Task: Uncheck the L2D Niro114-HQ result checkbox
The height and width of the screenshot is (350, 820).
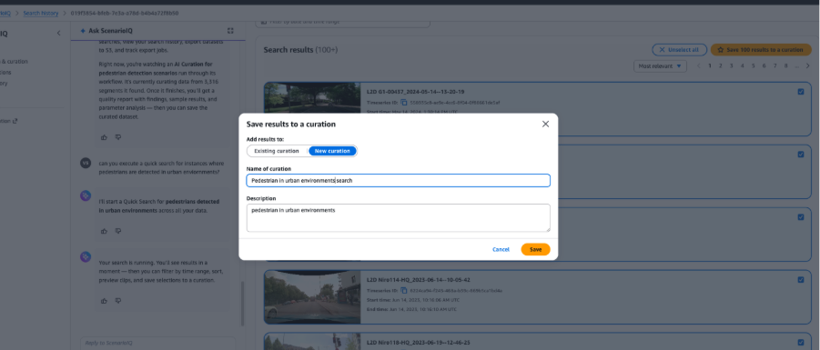Action: (801, 279)
